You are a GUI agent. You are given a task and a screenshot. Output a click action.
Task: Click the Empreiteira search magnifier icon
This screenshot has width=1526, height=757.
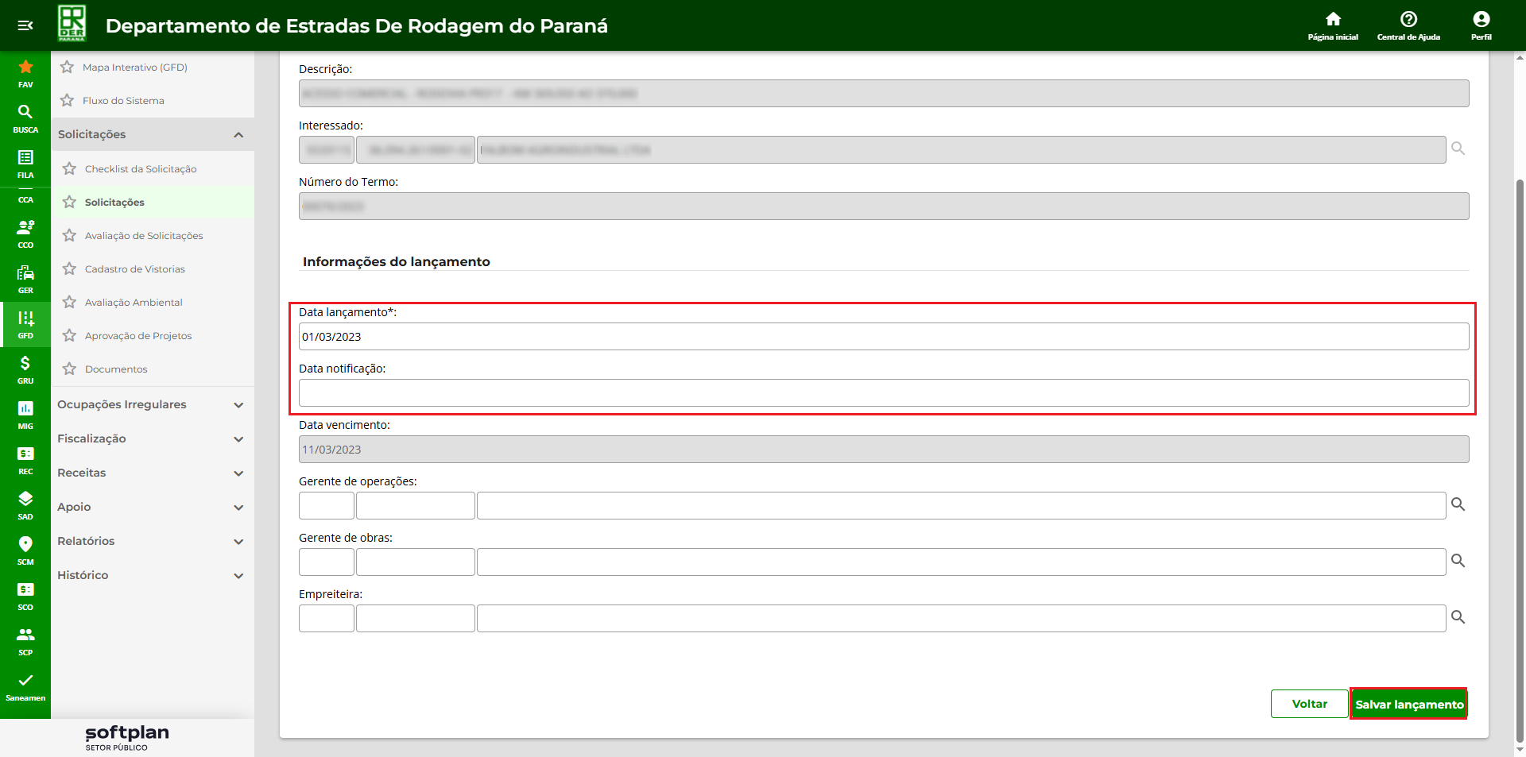pos(1458,617)
